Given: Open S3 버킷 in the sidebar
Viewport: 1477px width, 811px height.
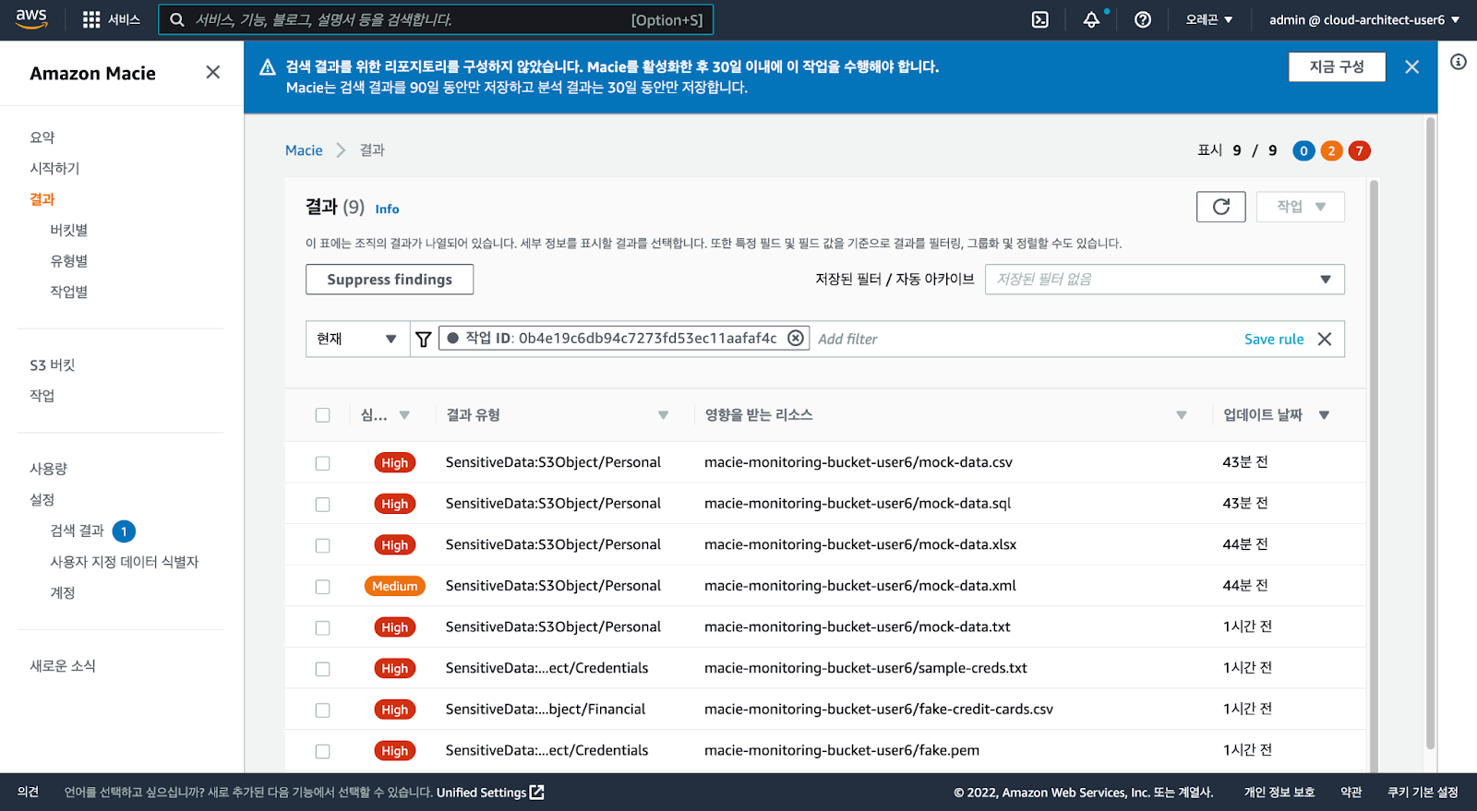Looking at the screenshot, I should pos(53,365).
